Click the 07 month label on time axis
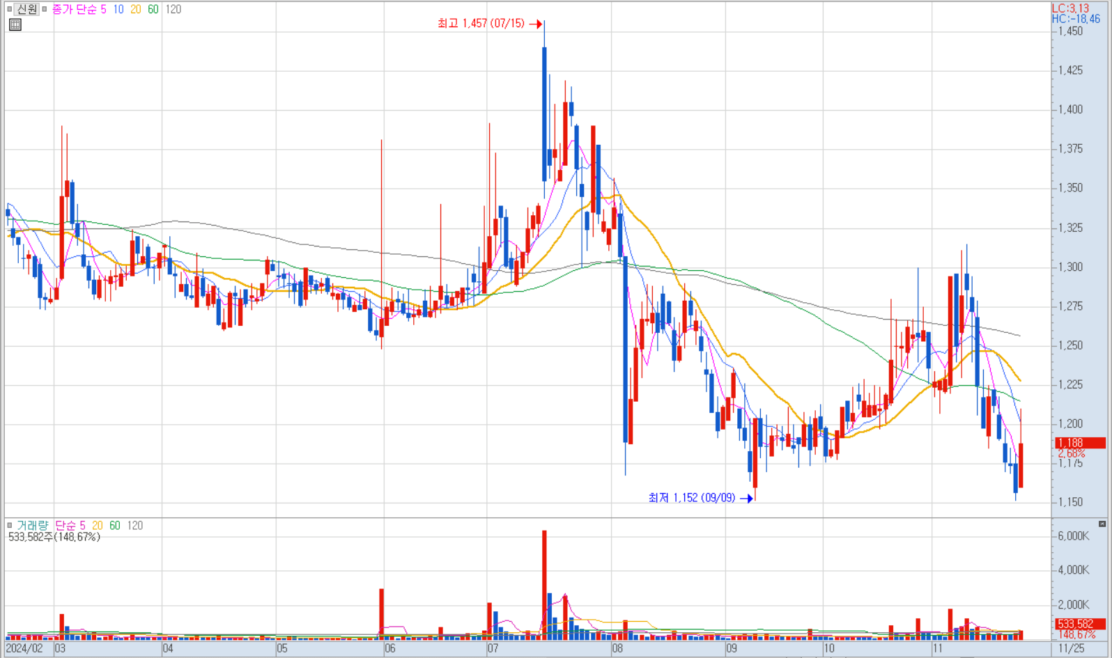This screenshot has height=658, width=1112. tap(493, 648)
